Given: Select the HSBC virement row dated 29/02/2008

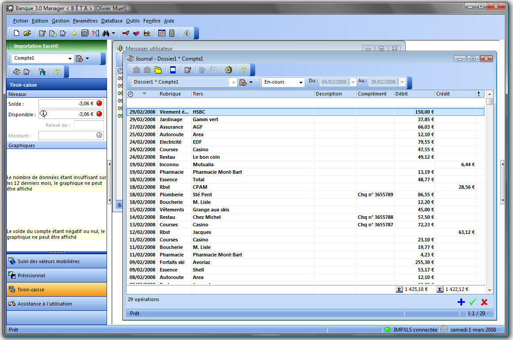Looking at the screenshot, I should [x=265, y=112].
